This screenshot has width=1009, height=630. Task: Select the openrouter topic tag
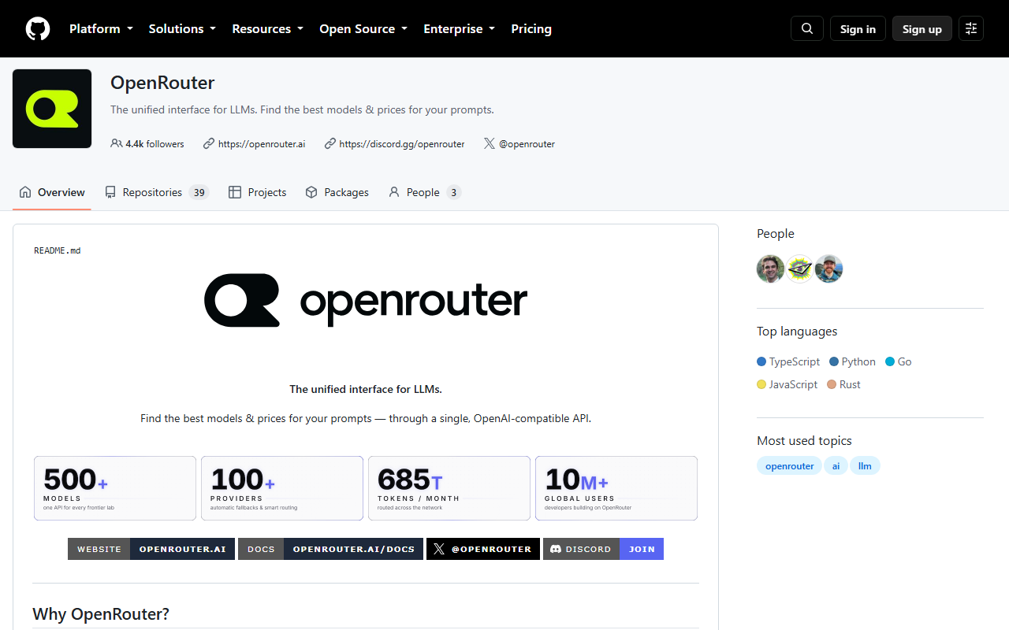tap(789, 466)
